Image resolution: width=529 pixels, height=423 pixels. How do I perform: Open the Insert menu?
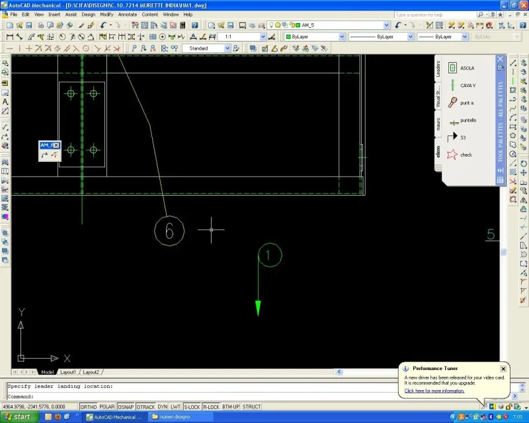(x=54, y=15)
